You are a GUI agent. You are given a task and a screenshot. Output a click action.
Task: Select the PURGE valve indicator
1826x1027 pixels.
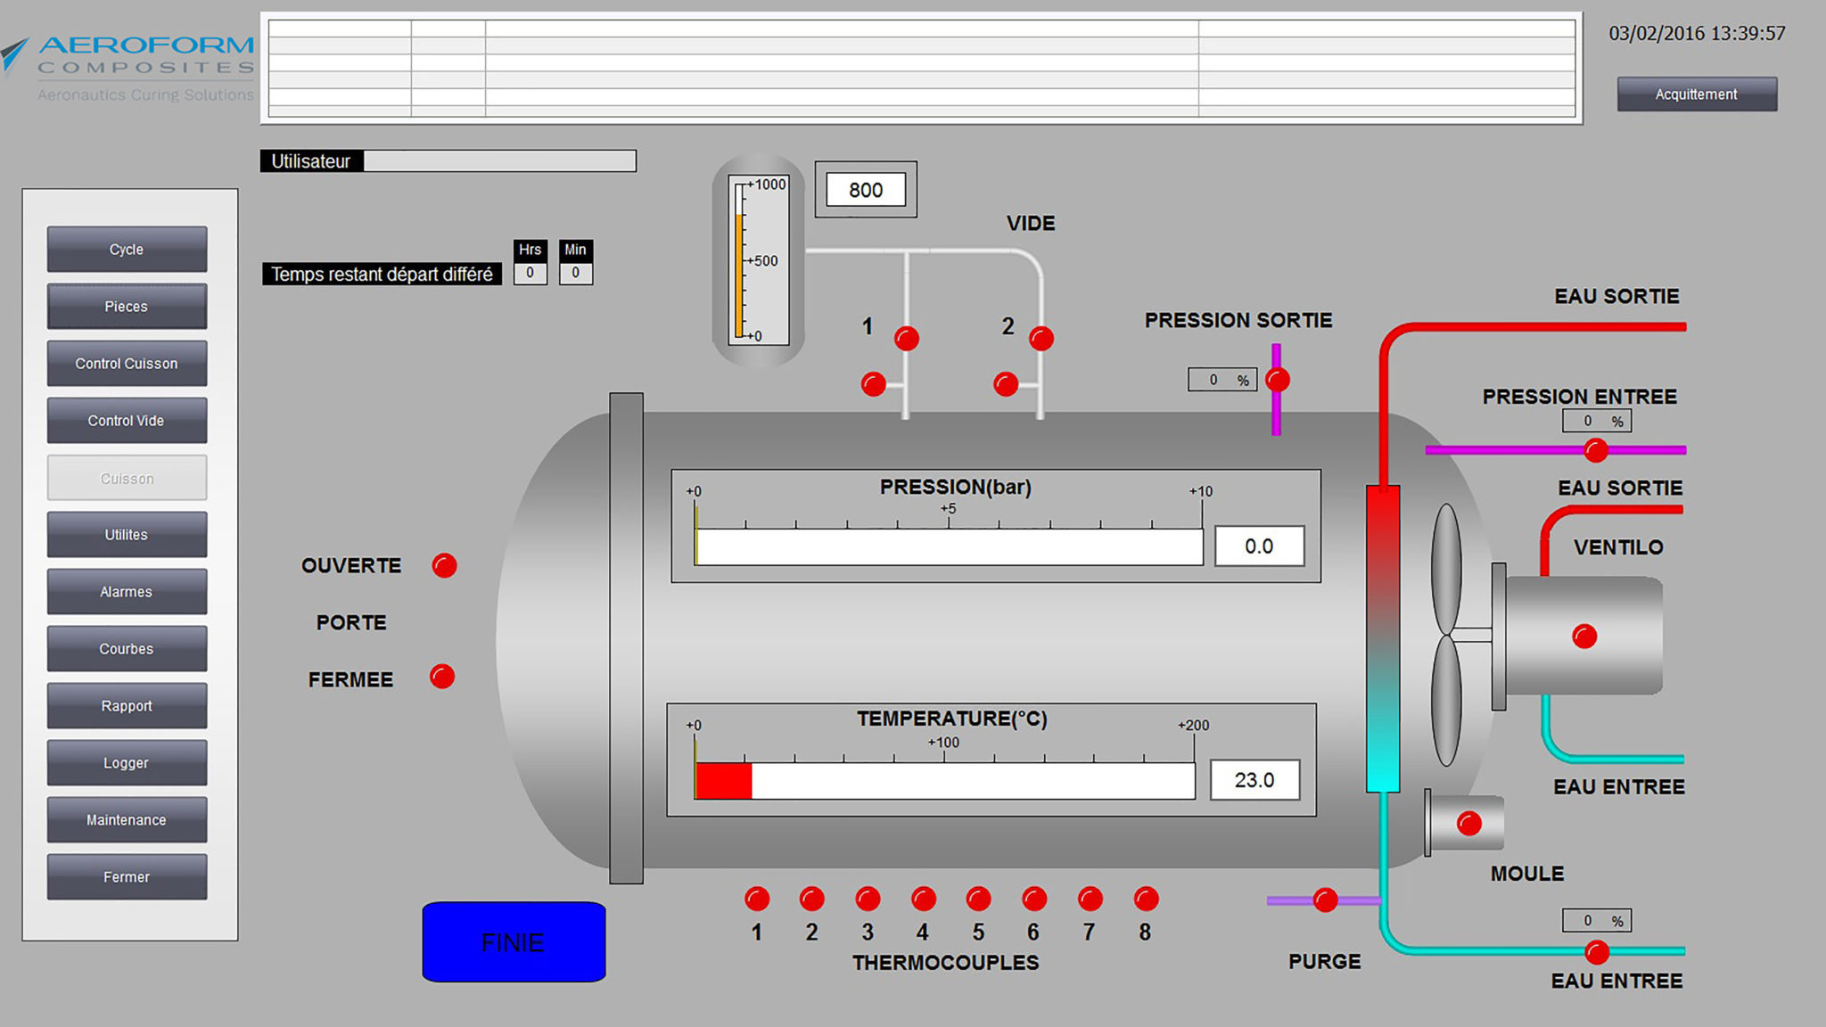(x=1325, y=900)
